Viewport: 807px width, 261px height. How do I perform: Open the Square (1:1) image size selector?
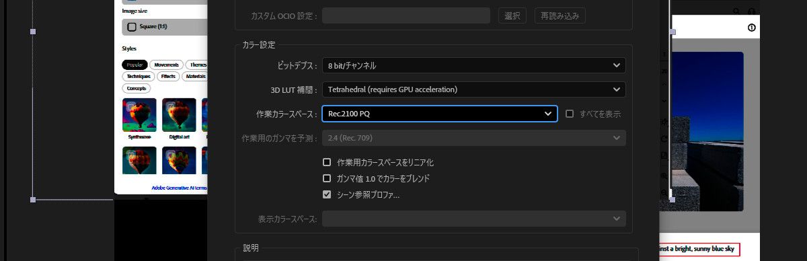[x=165, y=27]
